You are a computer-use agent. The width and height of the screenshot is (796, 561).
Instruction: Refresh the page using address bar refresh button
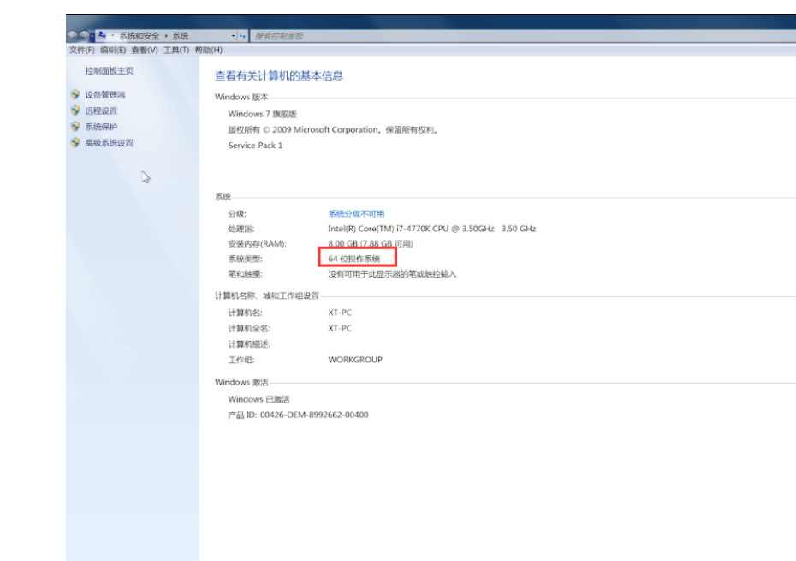[x=242, y=36]
